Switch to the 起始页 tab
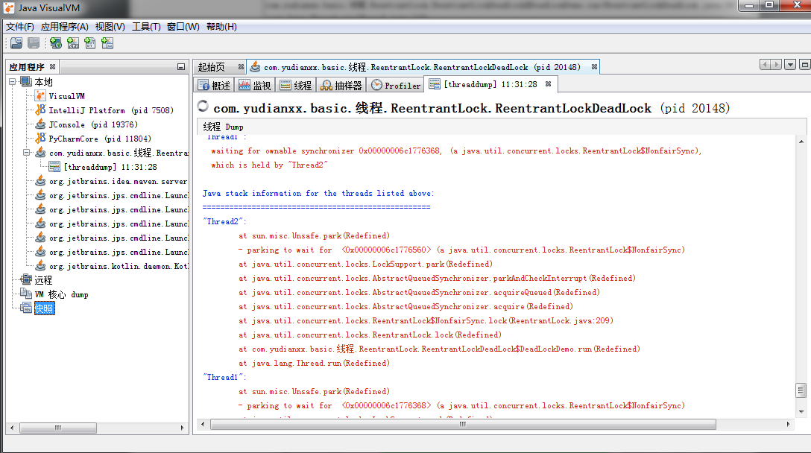The height and width of the screenshot is (453, 811). [211, 66]
